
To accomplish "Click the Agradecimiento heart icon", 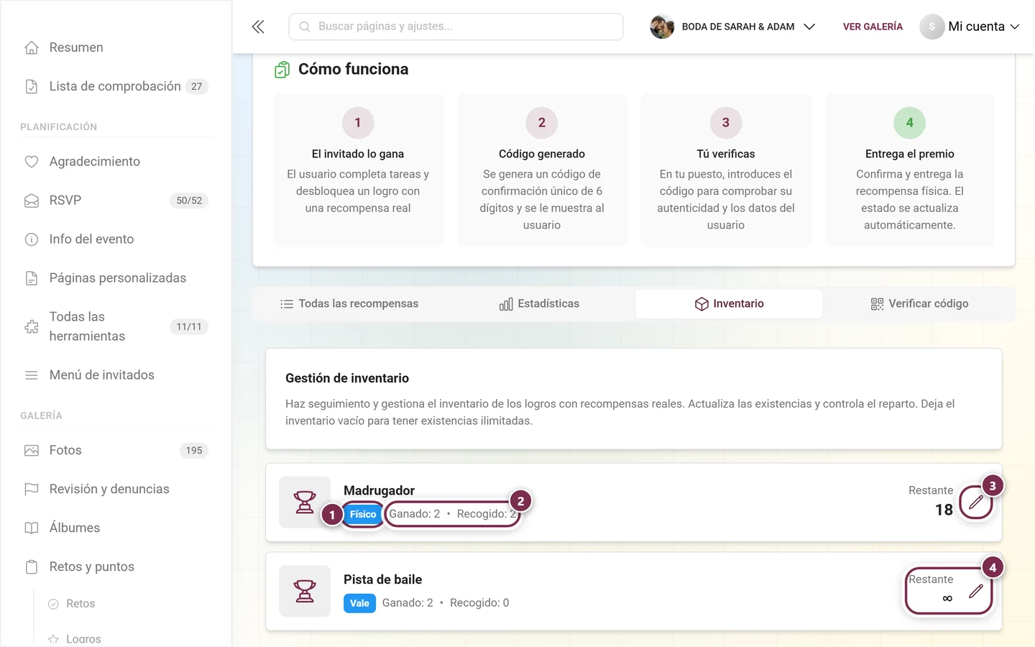I will click(x=32, y=162).
